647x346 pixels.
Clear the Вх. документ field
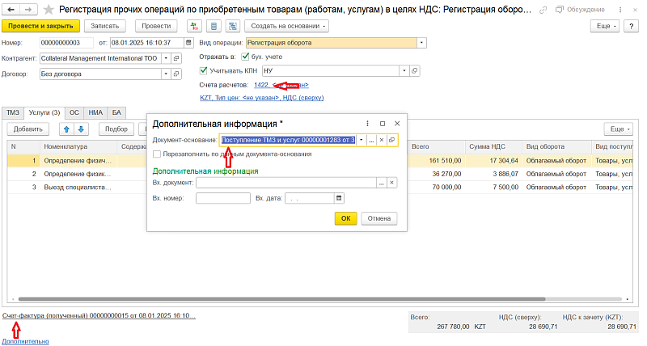[392, 183]
